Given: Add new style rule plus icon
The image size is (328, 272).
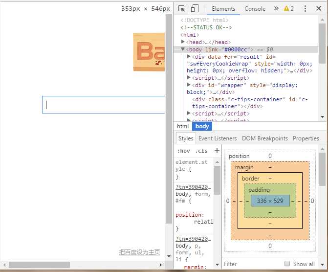Looking at the screenshot, I should 217,151.
